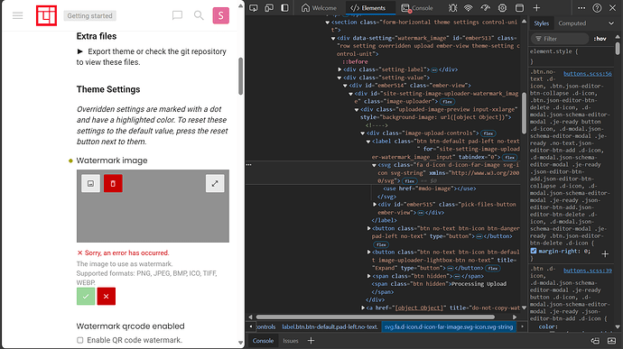Collapse the div class image-upload-controls node
Screen dimensions: 623x349
(362, 133)
